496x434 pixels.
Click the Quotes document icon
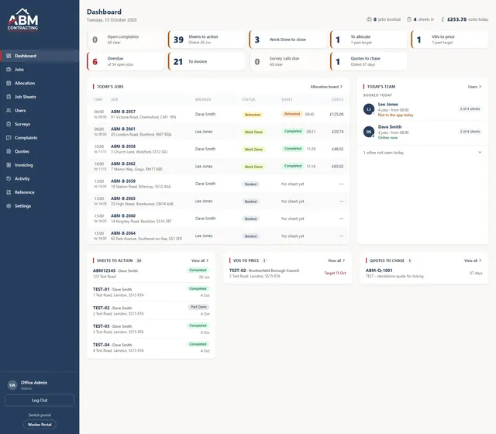pos(9,151)
